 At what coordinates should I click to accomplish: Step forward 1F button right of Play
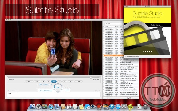[59, 81]
